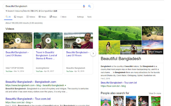The image size is (171, 106).
Task: Open the Maps tab
Action: (x=53, y=17)
